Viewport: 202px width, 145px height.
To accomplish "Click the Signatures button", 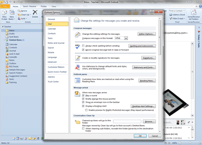I will (148, 58).
